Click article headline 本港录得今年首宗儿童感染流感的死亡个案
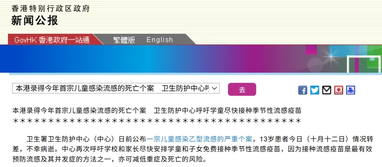The width and height of the screenshot is (382, 167). pyautogui.click(x=79, y=111)
